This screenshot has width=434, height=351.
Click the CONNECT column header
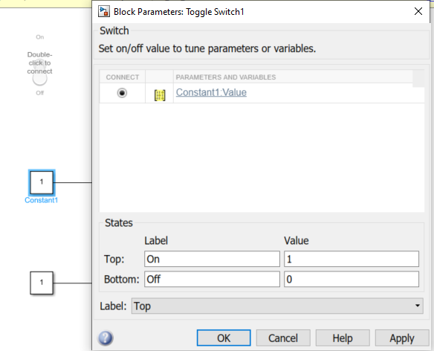coord(123,77)
